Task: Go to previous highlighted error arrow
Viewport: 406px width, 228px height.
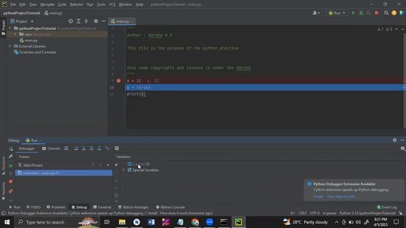Action: [396, 29]
